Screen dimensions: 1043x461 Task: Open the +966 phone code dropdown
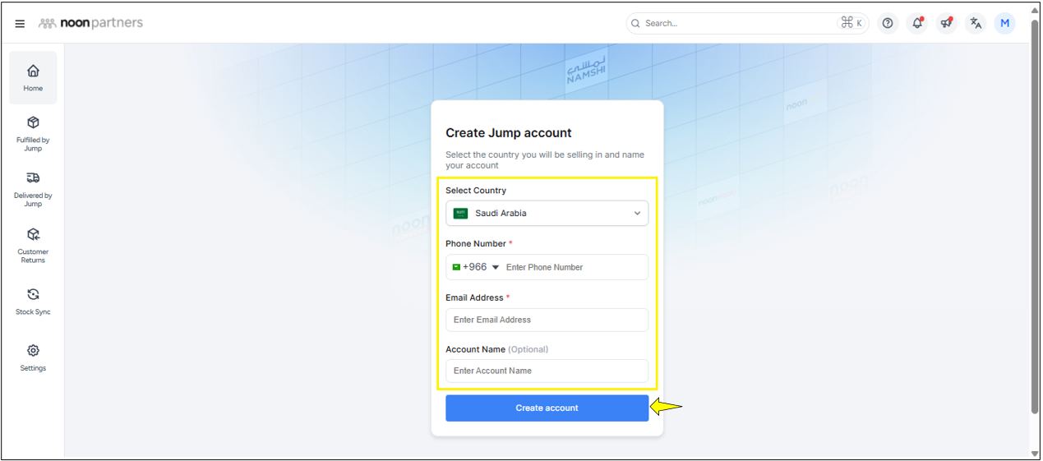pos(476,267)
